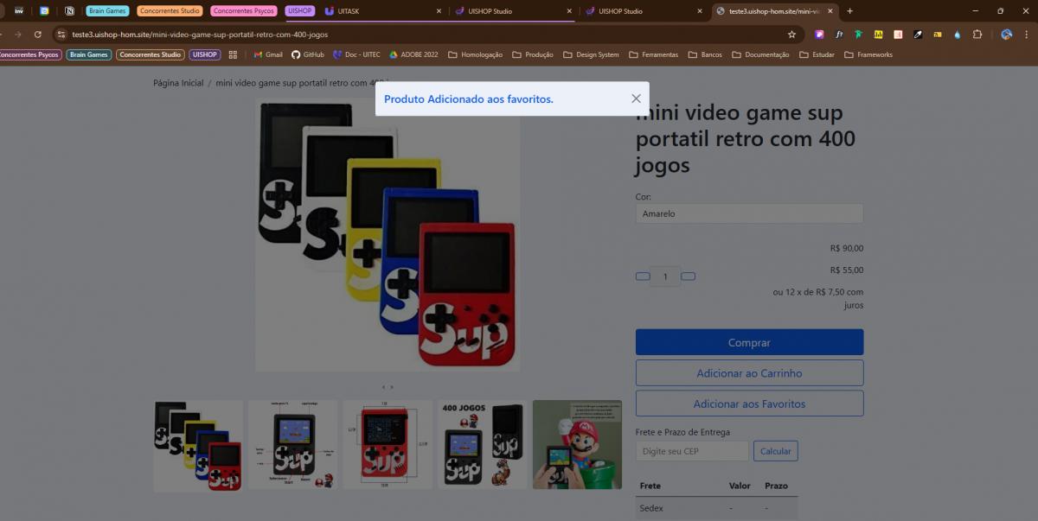Click the Página Inicial breadcrumb link

pos(178,83)
